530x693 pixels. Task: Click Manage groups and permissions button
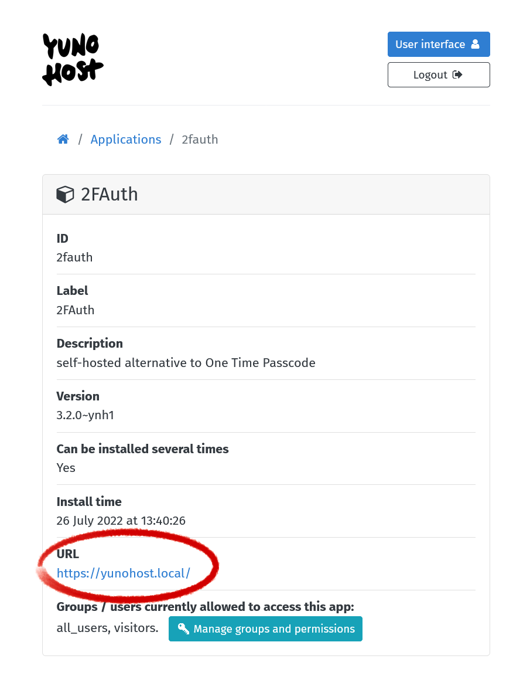(x=265, y=629)
